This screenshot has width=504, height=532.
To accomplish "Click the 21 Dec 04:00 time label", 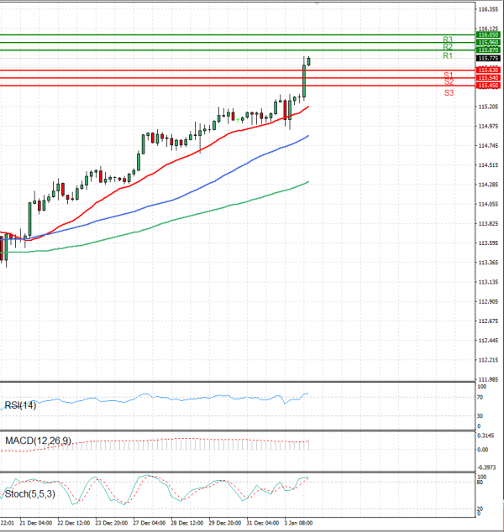I will pyautogui.click(x=36, y=522).
